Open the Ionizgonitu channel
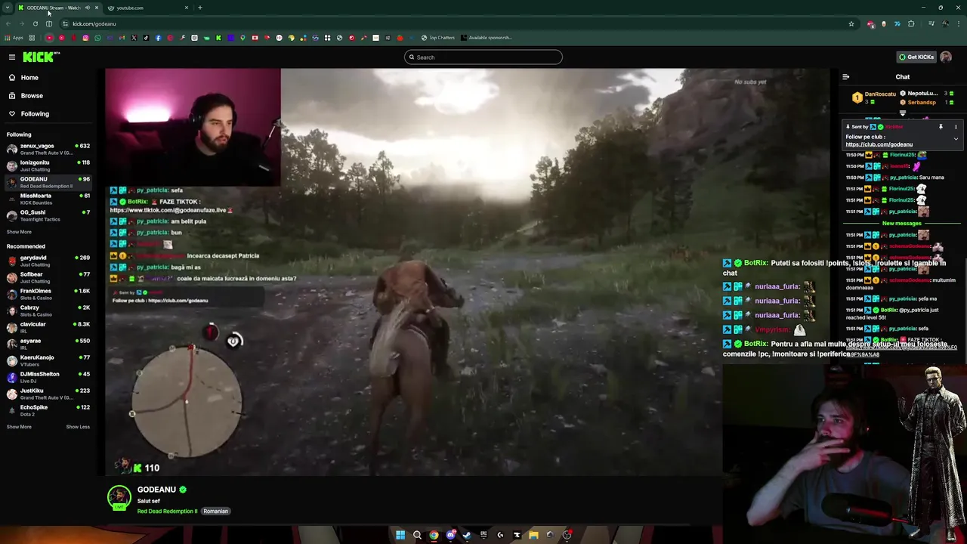Screen dimensions: 967x544 pyautogui.click(x=48, y=165)
